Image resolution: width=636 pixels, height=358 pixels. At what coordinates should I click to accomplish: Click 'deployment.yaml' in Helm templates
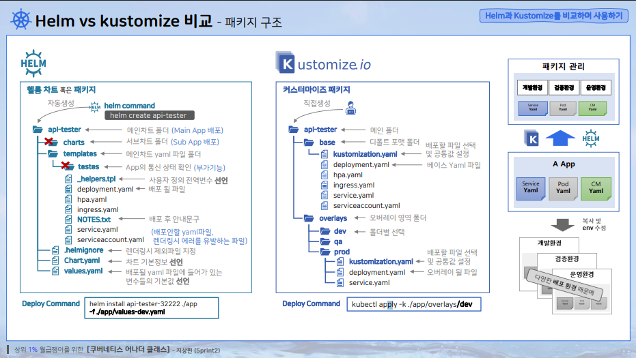point(105,189)
